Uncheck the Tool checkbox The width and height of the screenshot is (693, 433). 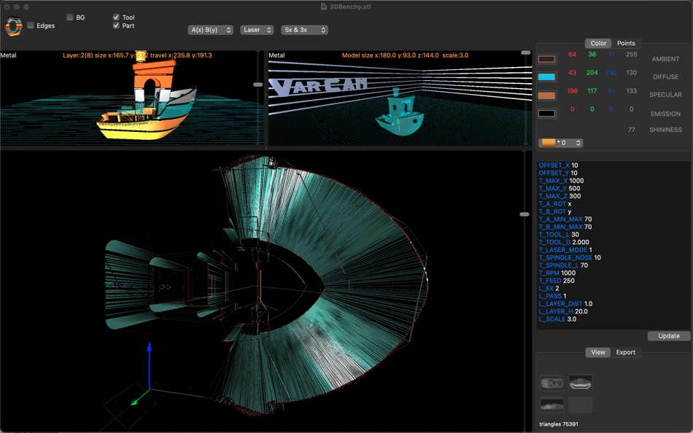tap(116, 17)
